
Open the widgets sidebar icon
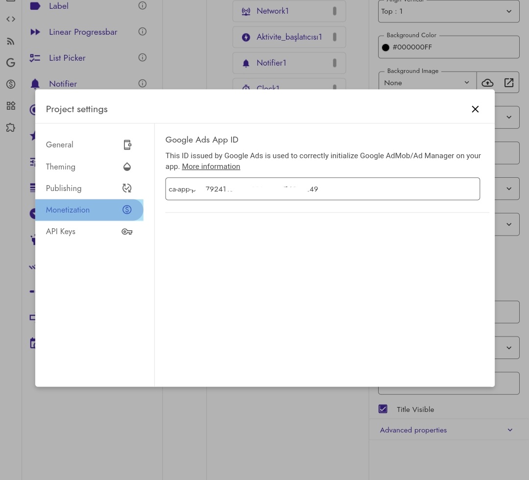11,106
